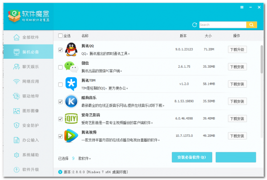Click the refresh icon beside the search box

[x=194, y=25]
